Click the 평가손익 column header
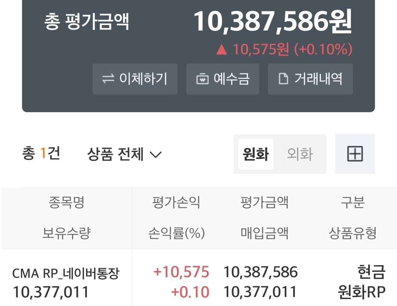397x306 pixels. click(x=176, y=202)
